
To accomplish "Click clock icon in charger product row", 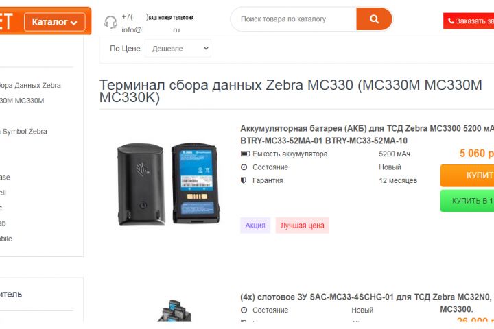I will 244,310.
